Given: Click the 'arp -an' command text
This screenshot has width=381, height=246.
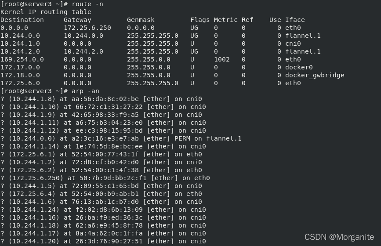Looking at the screenshot, I should tap(85, 91).
